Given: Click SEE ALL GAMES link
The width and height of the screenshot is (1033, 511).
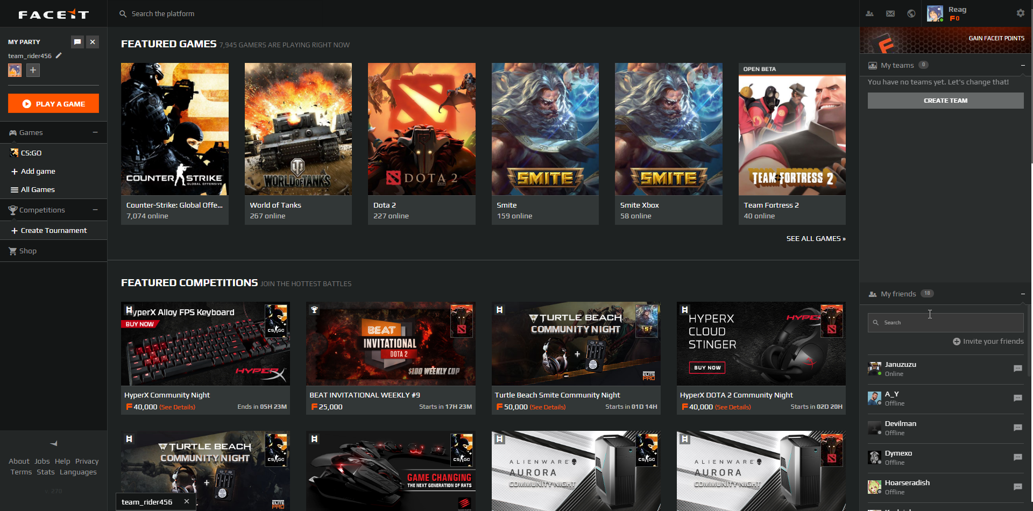Looking at the screenshot, I should [x=816, y=238].
